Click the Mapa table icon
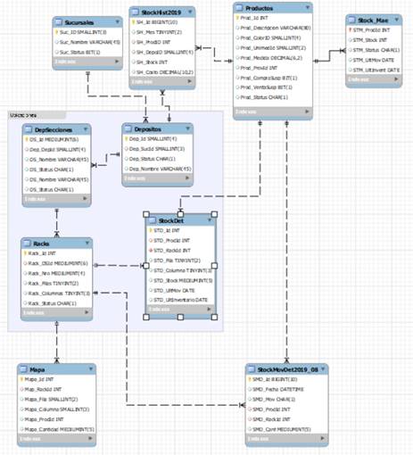 (23, 369)
